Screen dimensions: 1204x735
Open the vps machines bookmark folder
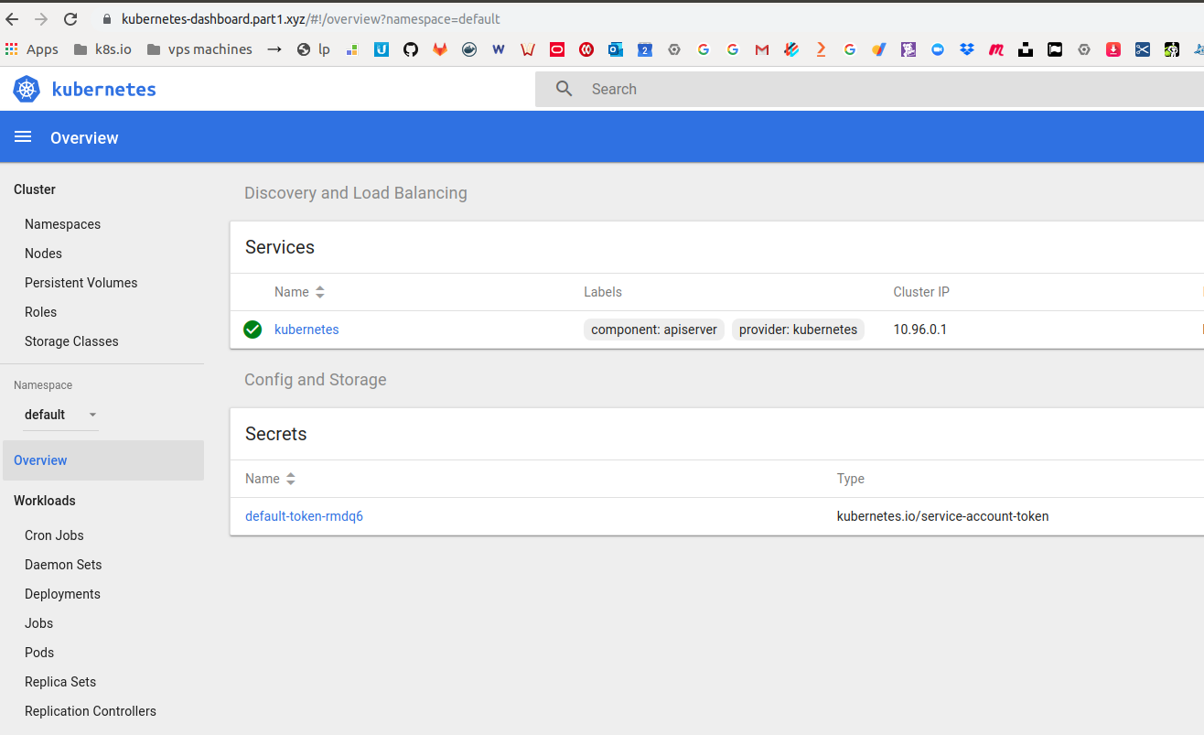click(x=199, y=49)
